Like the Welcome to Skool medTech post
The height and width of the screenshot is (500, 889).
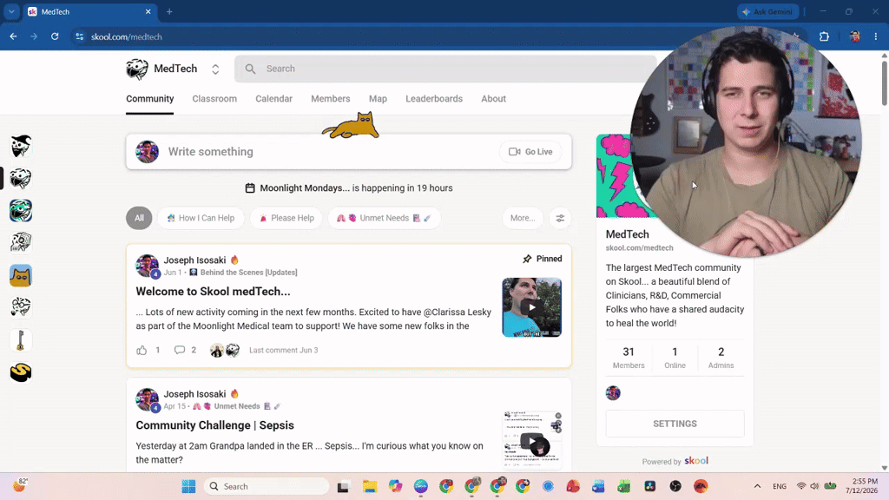click(x=142, y=351)
